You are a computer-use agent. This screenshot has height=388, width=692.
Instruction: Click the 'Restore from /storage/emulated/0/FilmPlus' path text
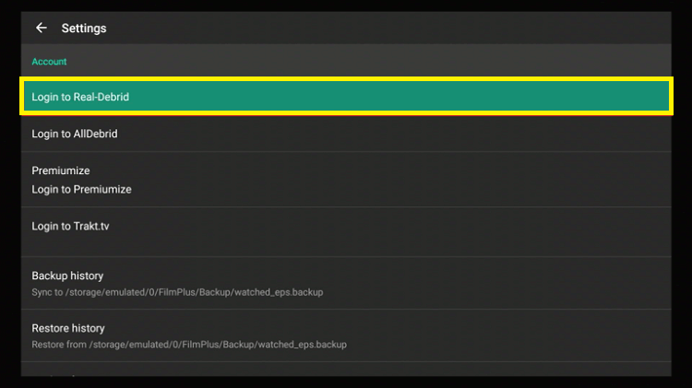[x=189, y=345]
